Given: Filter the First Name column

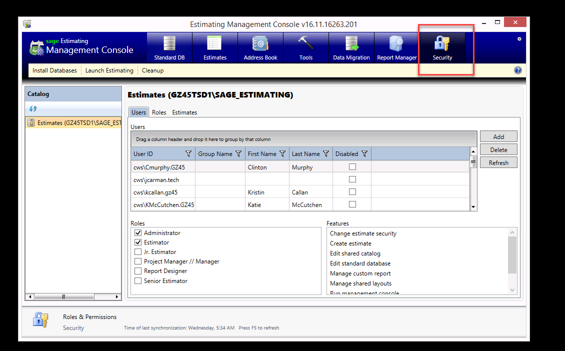Looking at the screenshot, I should click(282, 154).
